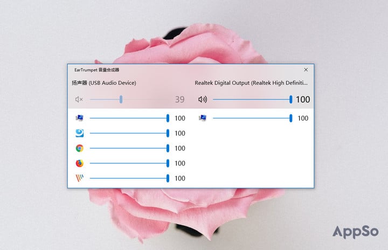Image resolution: width=388 pixels, height=250 pixels.
Task: Mute the Realtek Digital Output speaker icon
Action: (203, 100)
